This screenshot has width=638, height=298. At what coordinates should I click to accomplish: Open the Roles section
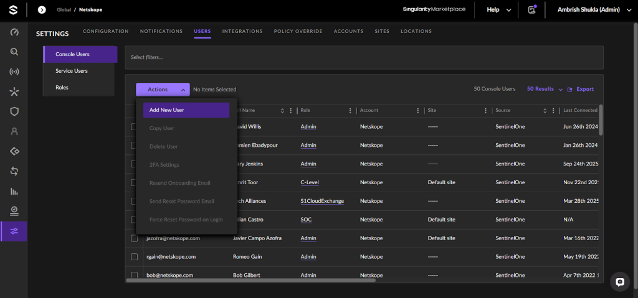79,87
